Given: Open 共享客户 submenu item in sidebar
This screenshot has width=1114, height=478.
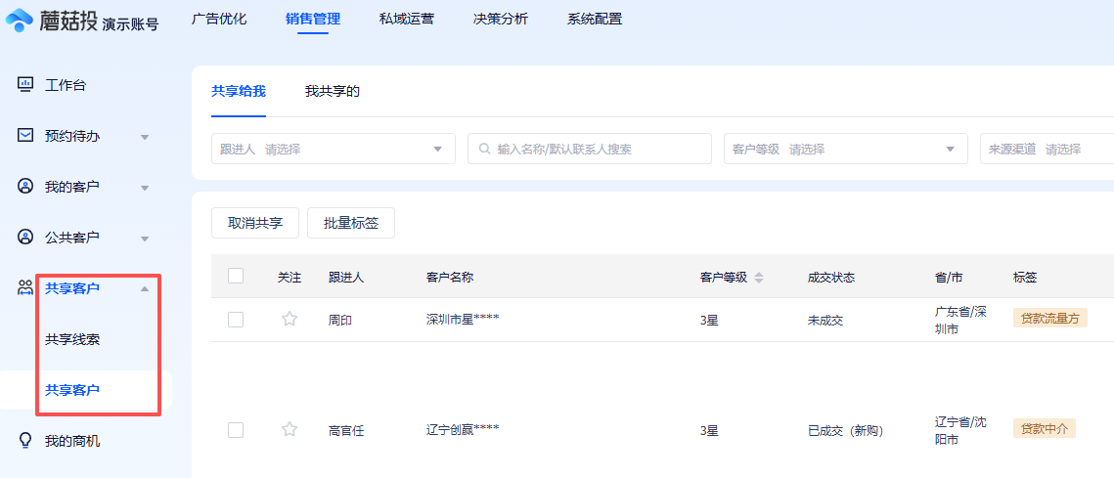Looking at the screenshot, I should click(72, 390).
